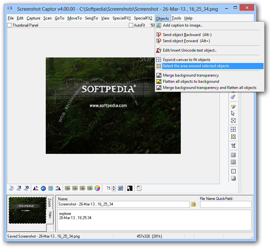The height and width of the screenshot is (248, 271).
Task: Switch to the Zoom side tab
Action: tap(50, 203)
